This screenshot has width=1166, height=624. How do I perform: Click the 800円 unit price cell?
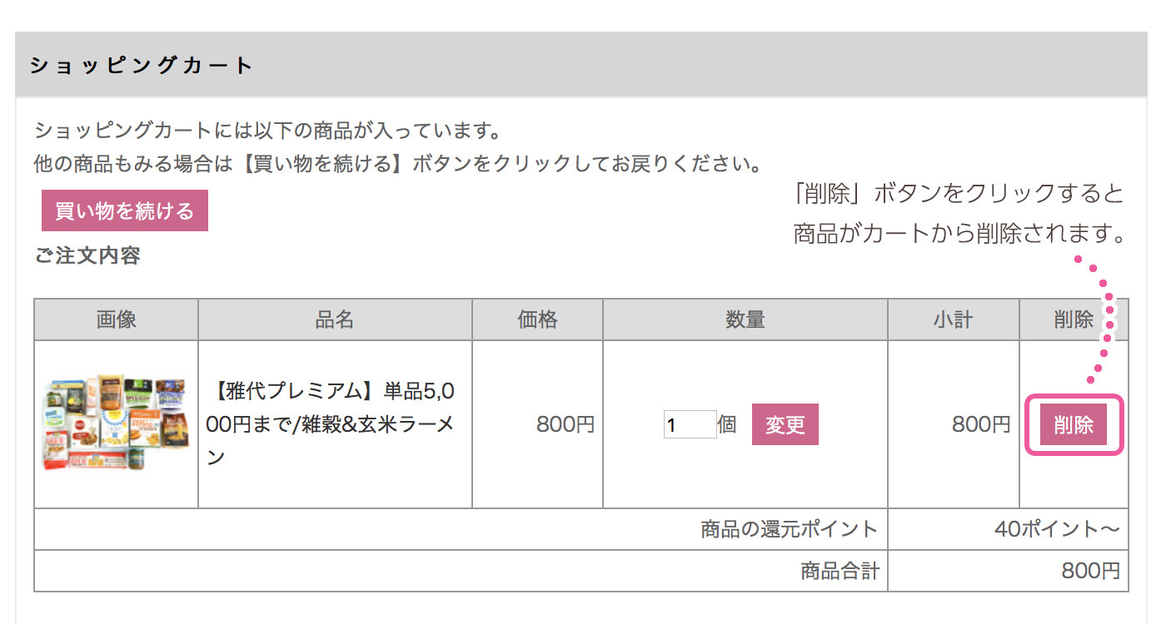tap(565, 424)
